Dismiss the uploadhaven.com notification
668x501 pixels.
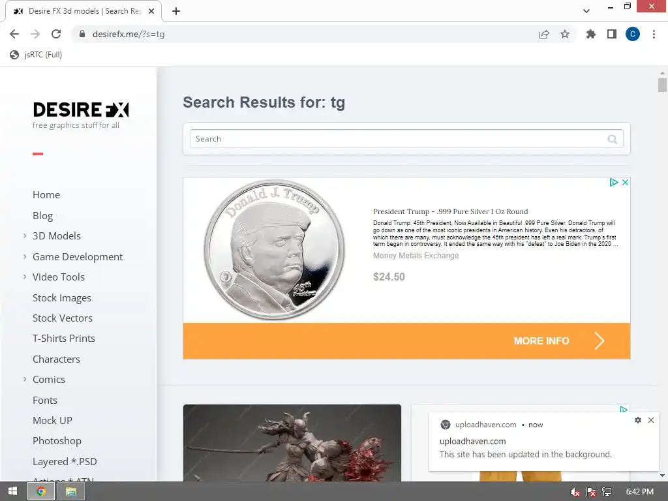tap(651, 420)
